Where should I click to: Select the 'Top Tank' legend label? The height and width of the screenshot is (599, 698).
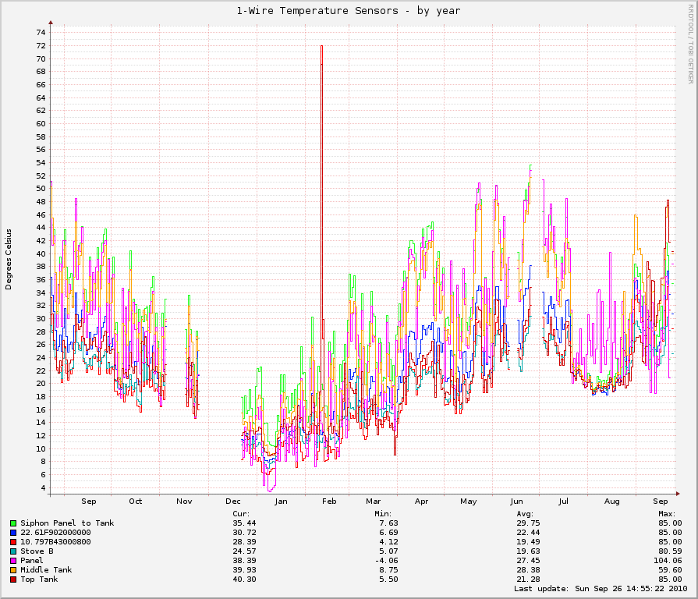(39, 580)
